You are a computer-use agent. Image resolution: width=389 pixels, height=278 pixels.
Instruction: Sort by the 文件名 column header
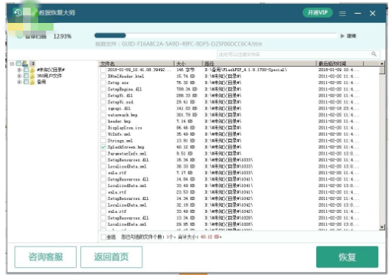(136, 64)
